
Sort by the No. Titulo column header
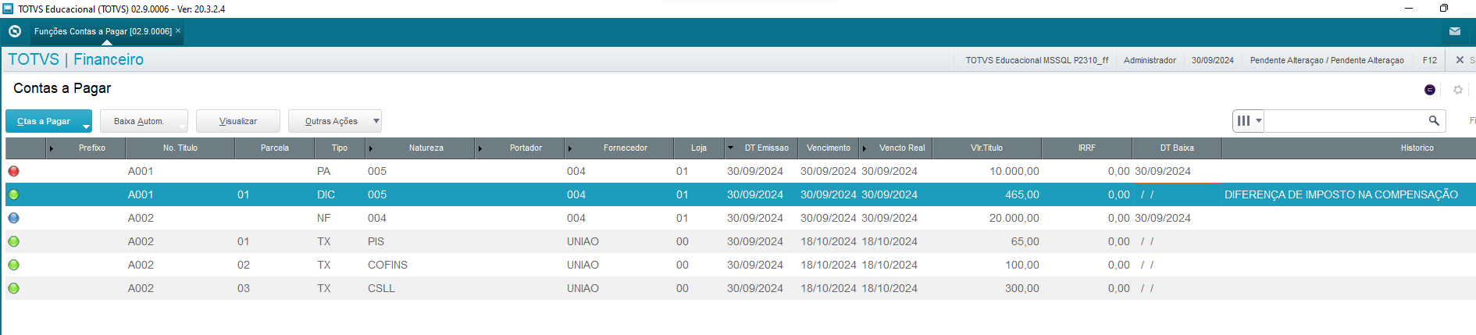coord(180,148)
